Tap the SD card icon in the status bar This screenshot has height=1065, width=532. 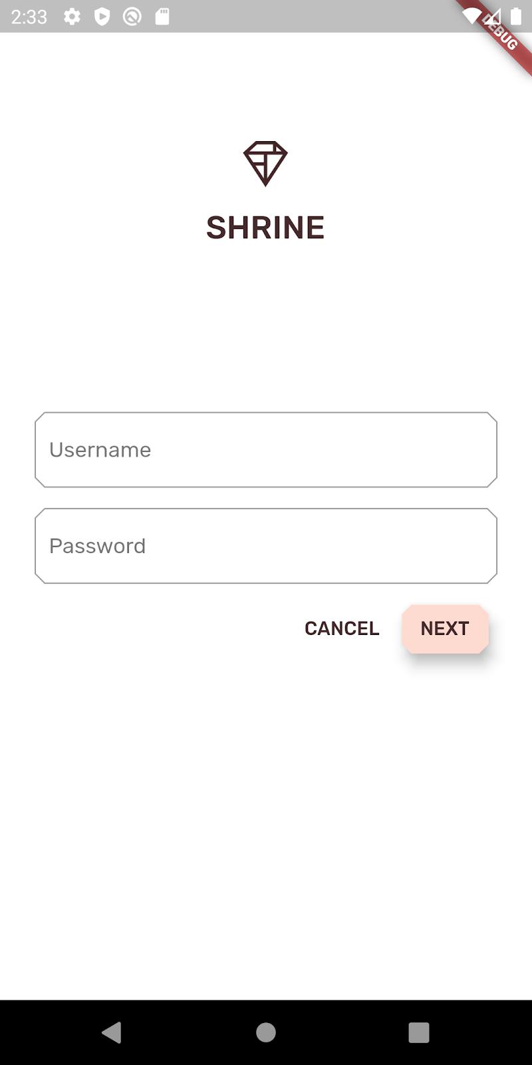[x=162, y=17]
